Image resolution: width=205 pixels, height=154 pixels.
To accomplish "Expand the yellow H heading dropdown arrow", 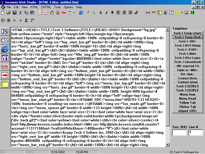I will coord(182,13).
